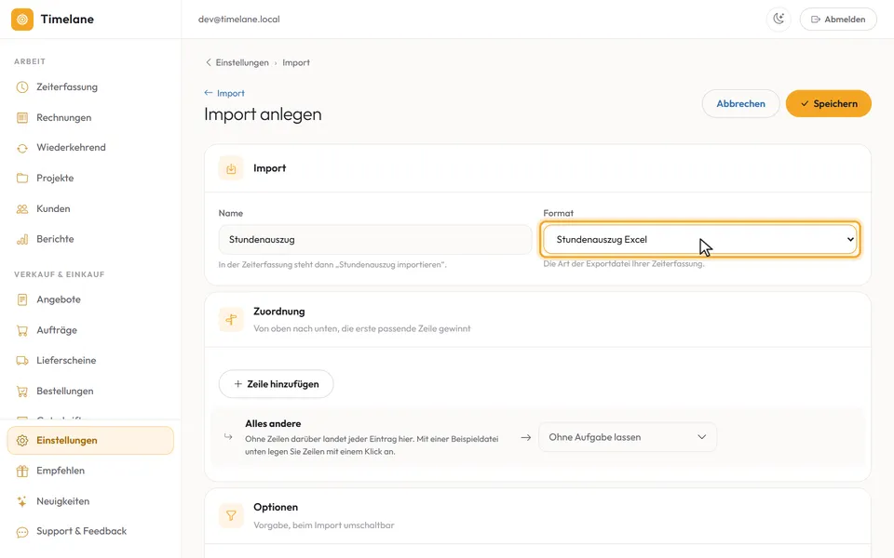Click the Timelane logo icon
This screenshot has width=894, height=558.
click(x=22, y=20)
